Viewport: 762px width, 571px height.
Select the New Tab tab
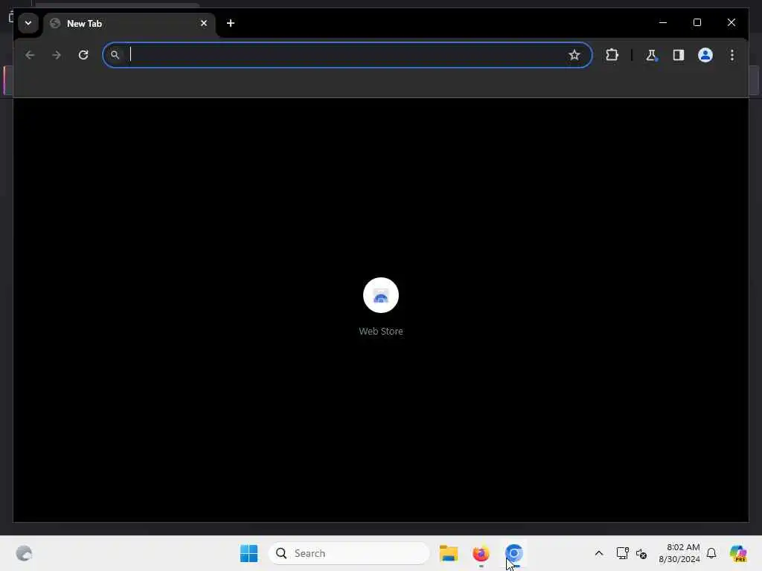(129, 23)
